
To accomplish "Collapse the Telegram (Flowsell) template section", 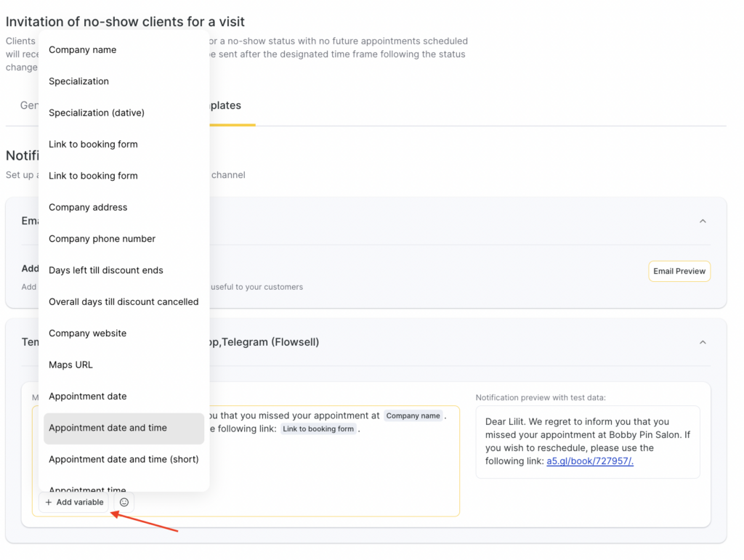I will (702, 342).
